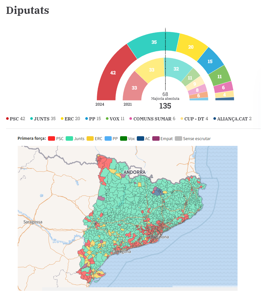Click the red PSC 42 segment in the 2024 arc
The height and width of the screenshot is (304, 262).
113,73
